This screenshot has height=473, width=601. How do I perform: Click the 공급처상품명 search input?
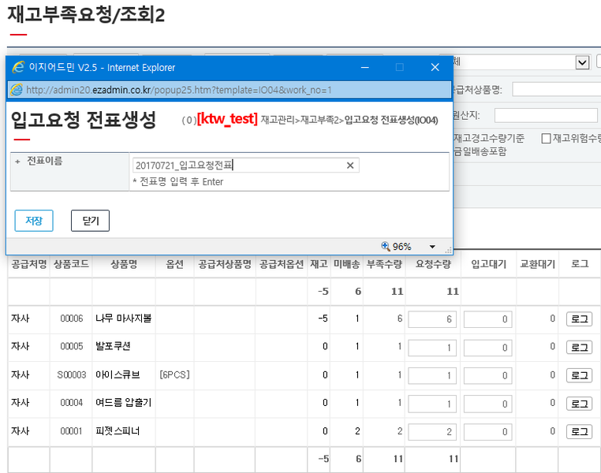coord(555,89)
